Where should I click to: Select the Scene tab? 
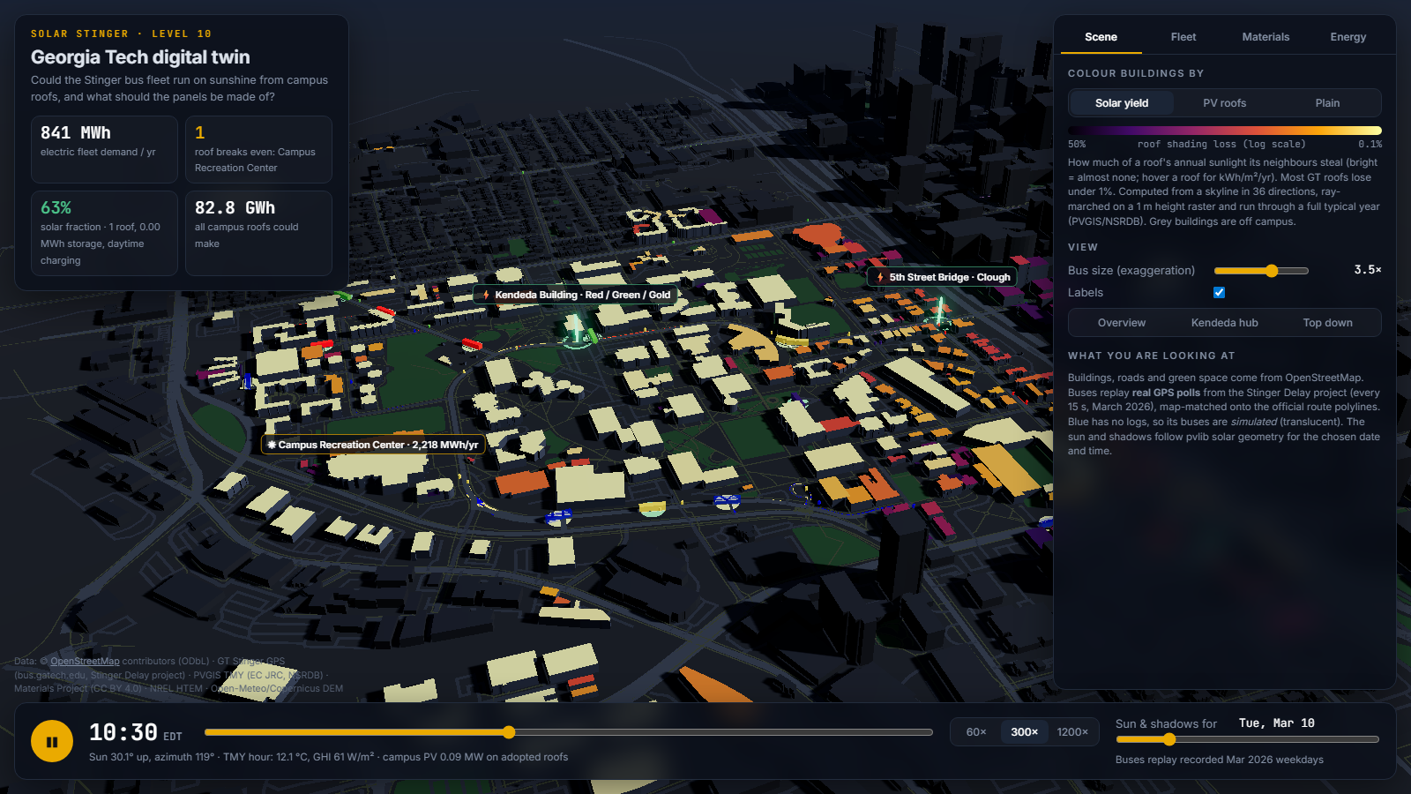(x=1101, y=37)
